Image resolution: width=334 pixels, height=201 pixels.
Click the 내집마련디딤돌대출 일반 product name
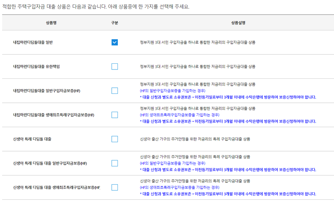tap(33, 42)
